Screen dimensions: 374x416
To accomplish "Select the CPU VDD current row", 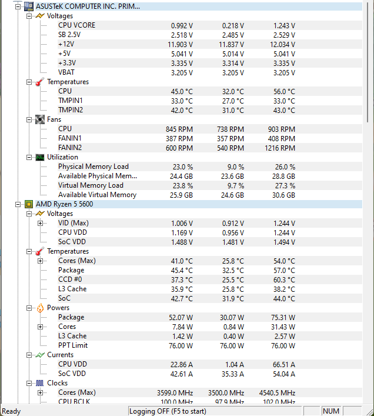I will pyautogui.click(x=209, y=365).
